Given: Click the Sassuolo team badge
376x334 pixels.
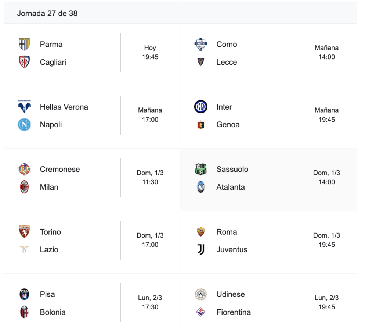Looking at the screenshot, I should tap(201, 169).
